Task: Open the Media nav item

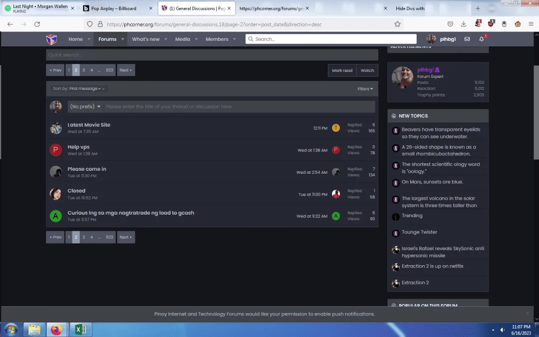Action: coord(183,39)
